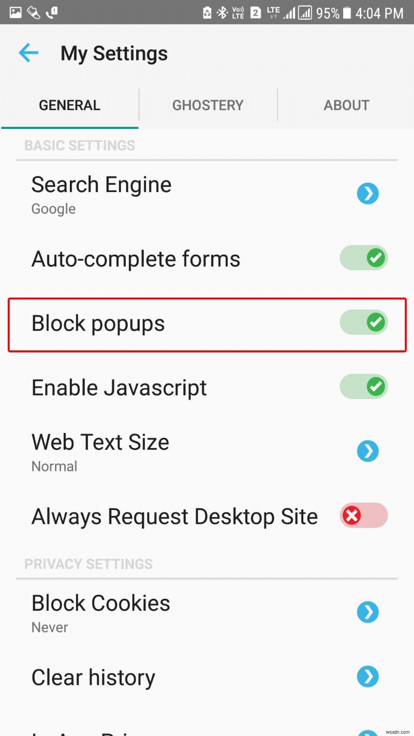414x736 pixels.
Task: Switch to the GHOSTERY tab
Action: coord(208,105)
